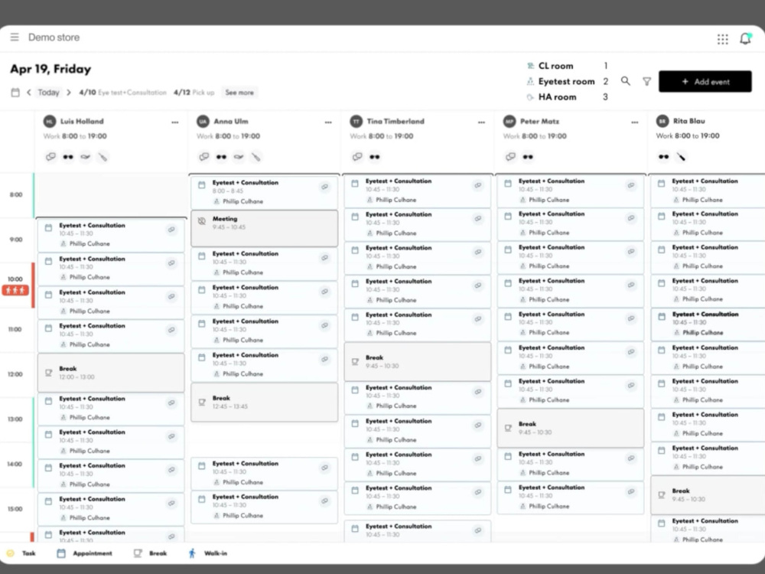Open the notifications bell
The image size is (765, 574).
(x=745, y=38)
